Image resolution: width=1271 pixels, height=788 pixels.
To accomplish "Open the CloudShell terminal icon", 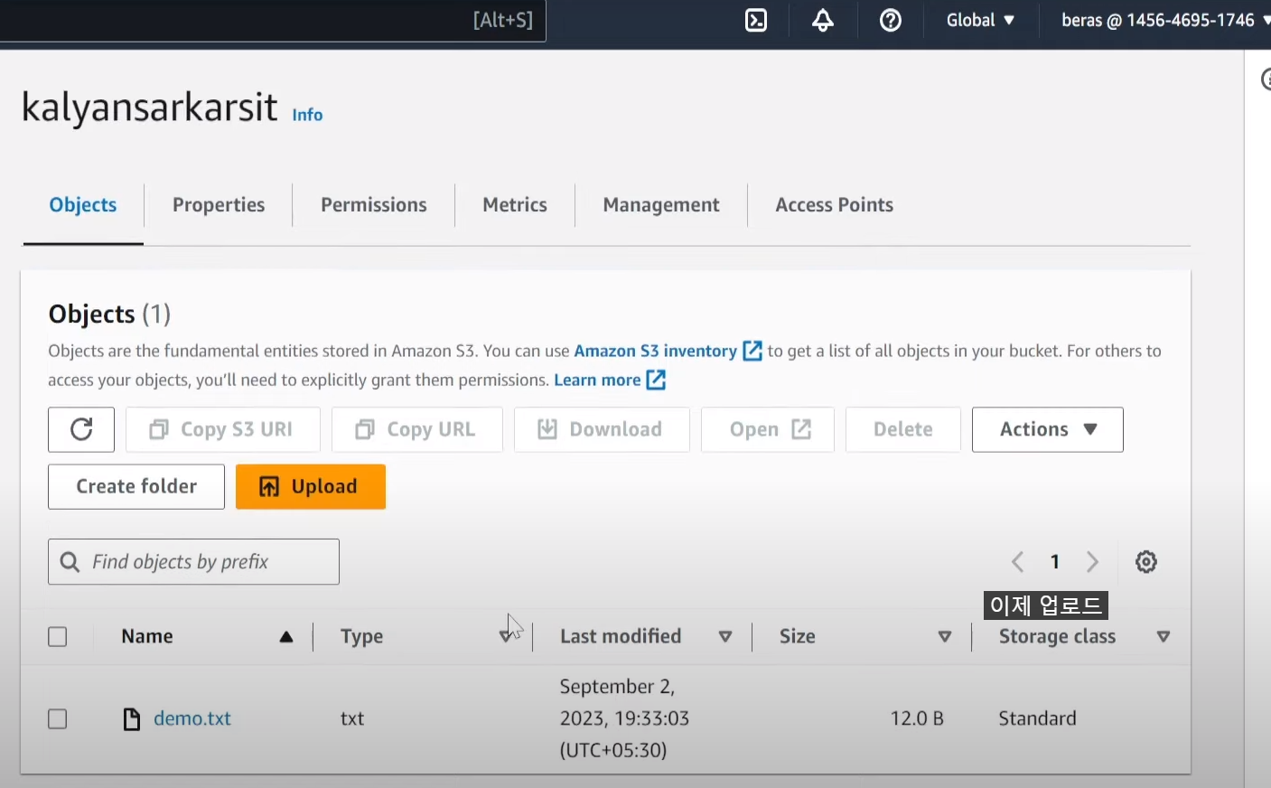I will pos(756,20).
